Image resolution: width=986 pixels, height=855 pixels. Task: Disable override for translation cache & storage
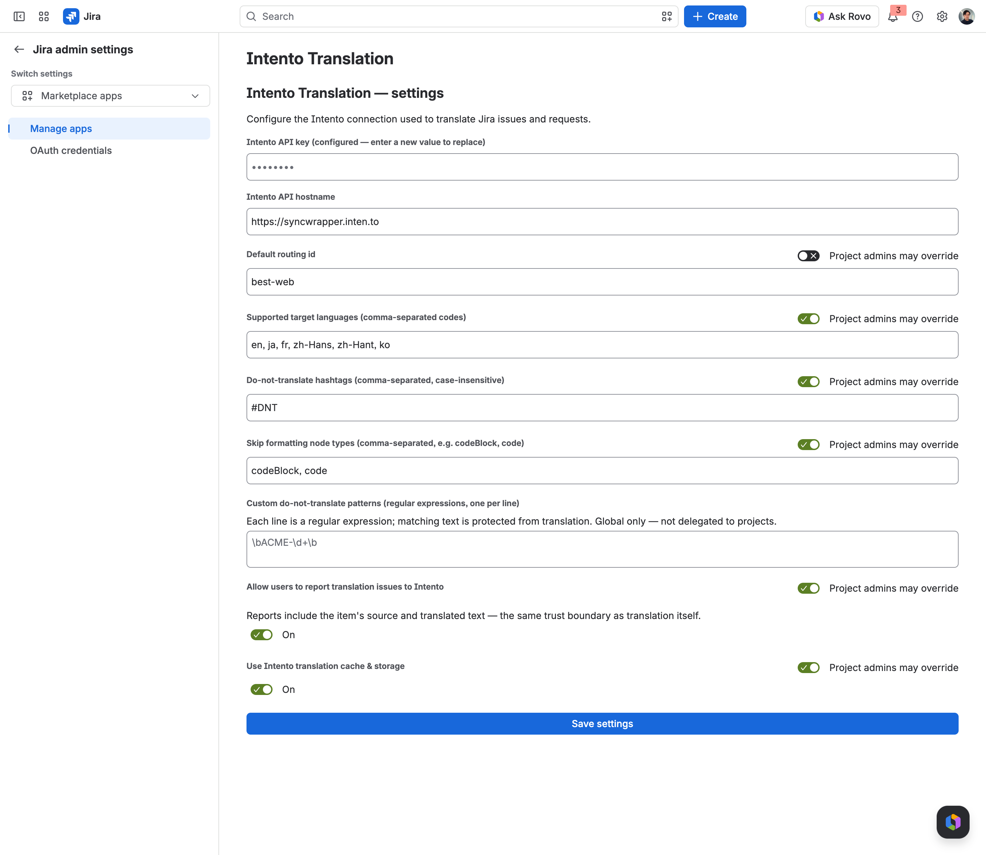click(x=808, y=668)
